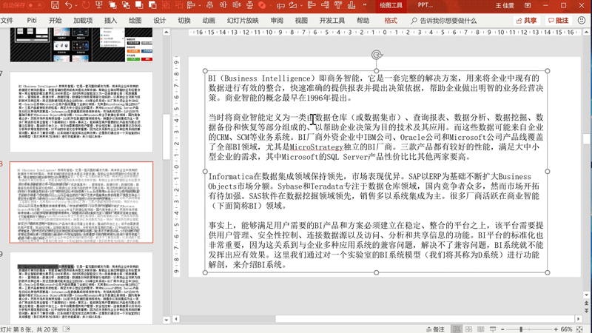Click the Align objects icon before its dropdown arrow
The width and height of the screenshot is (592, 333).
coord(191,5)
